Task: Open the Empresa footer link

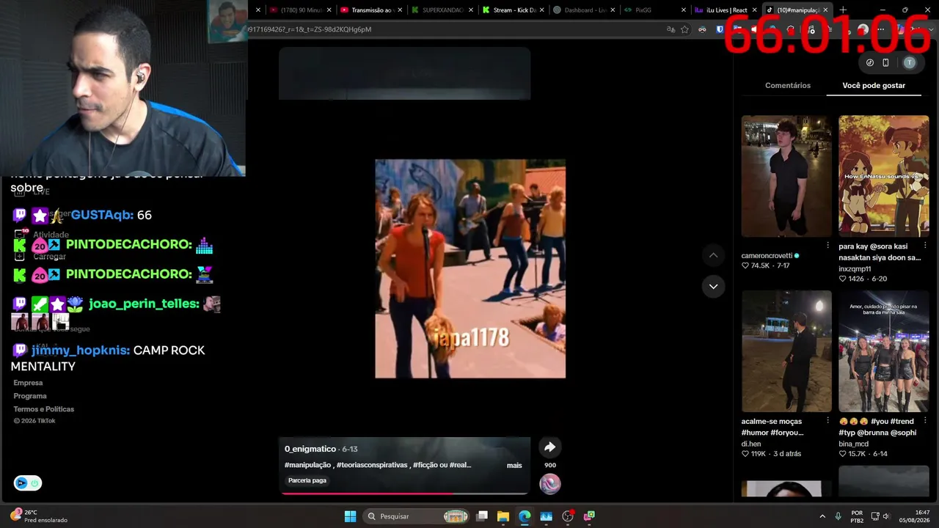Action: (x=28, y=383)
